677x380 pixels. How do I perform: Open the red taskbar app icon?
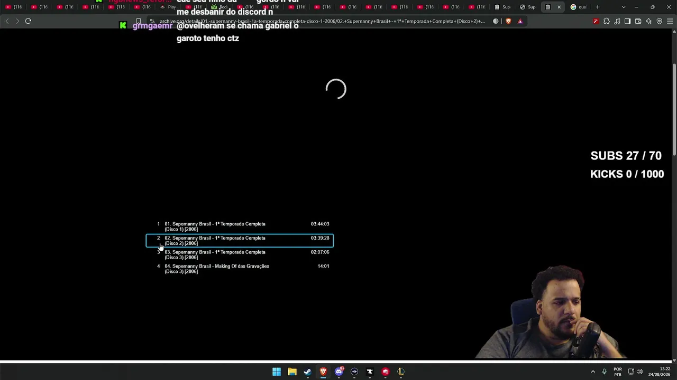(385, 372)
